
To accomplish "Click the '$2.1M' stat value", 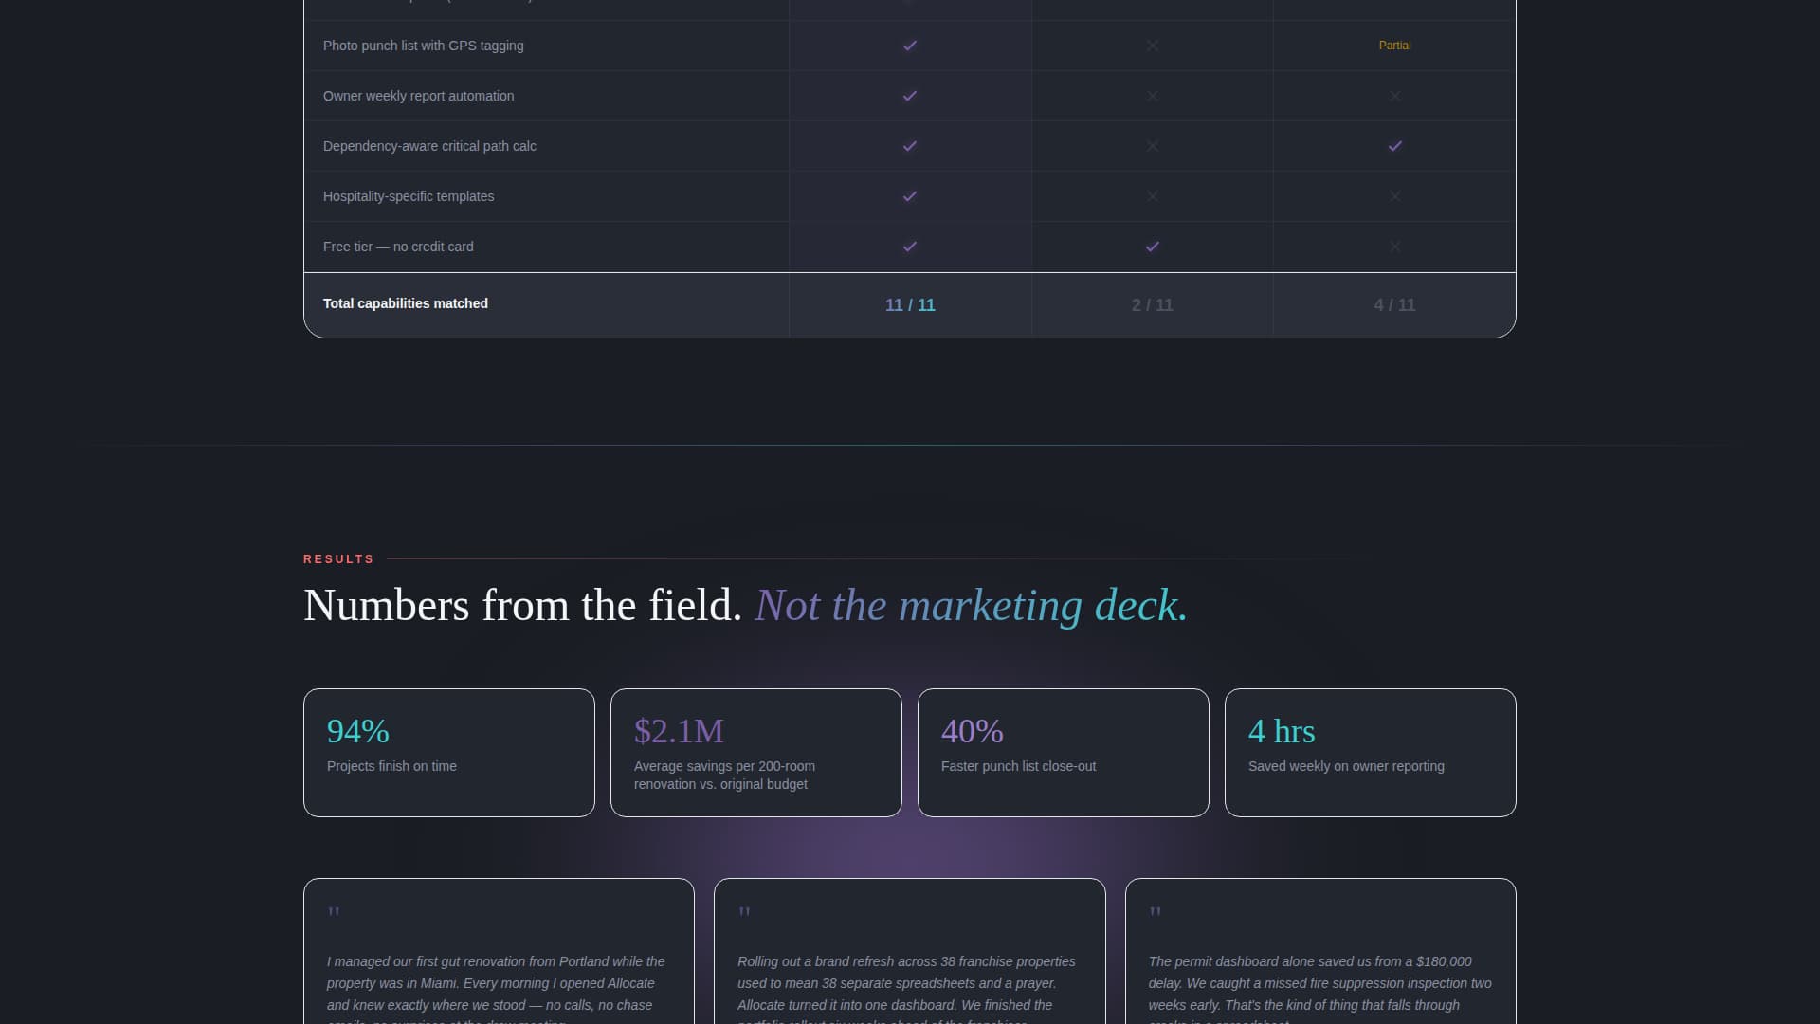I will click(x=679, y=731).
